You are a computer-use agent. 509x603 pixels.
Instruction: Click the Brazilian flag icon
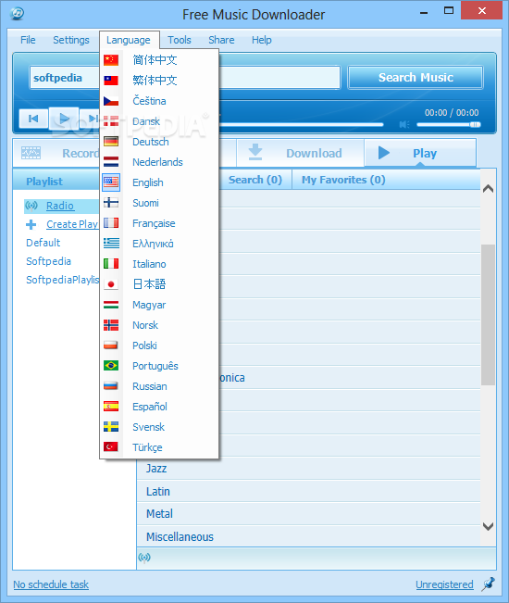point(111,366)
